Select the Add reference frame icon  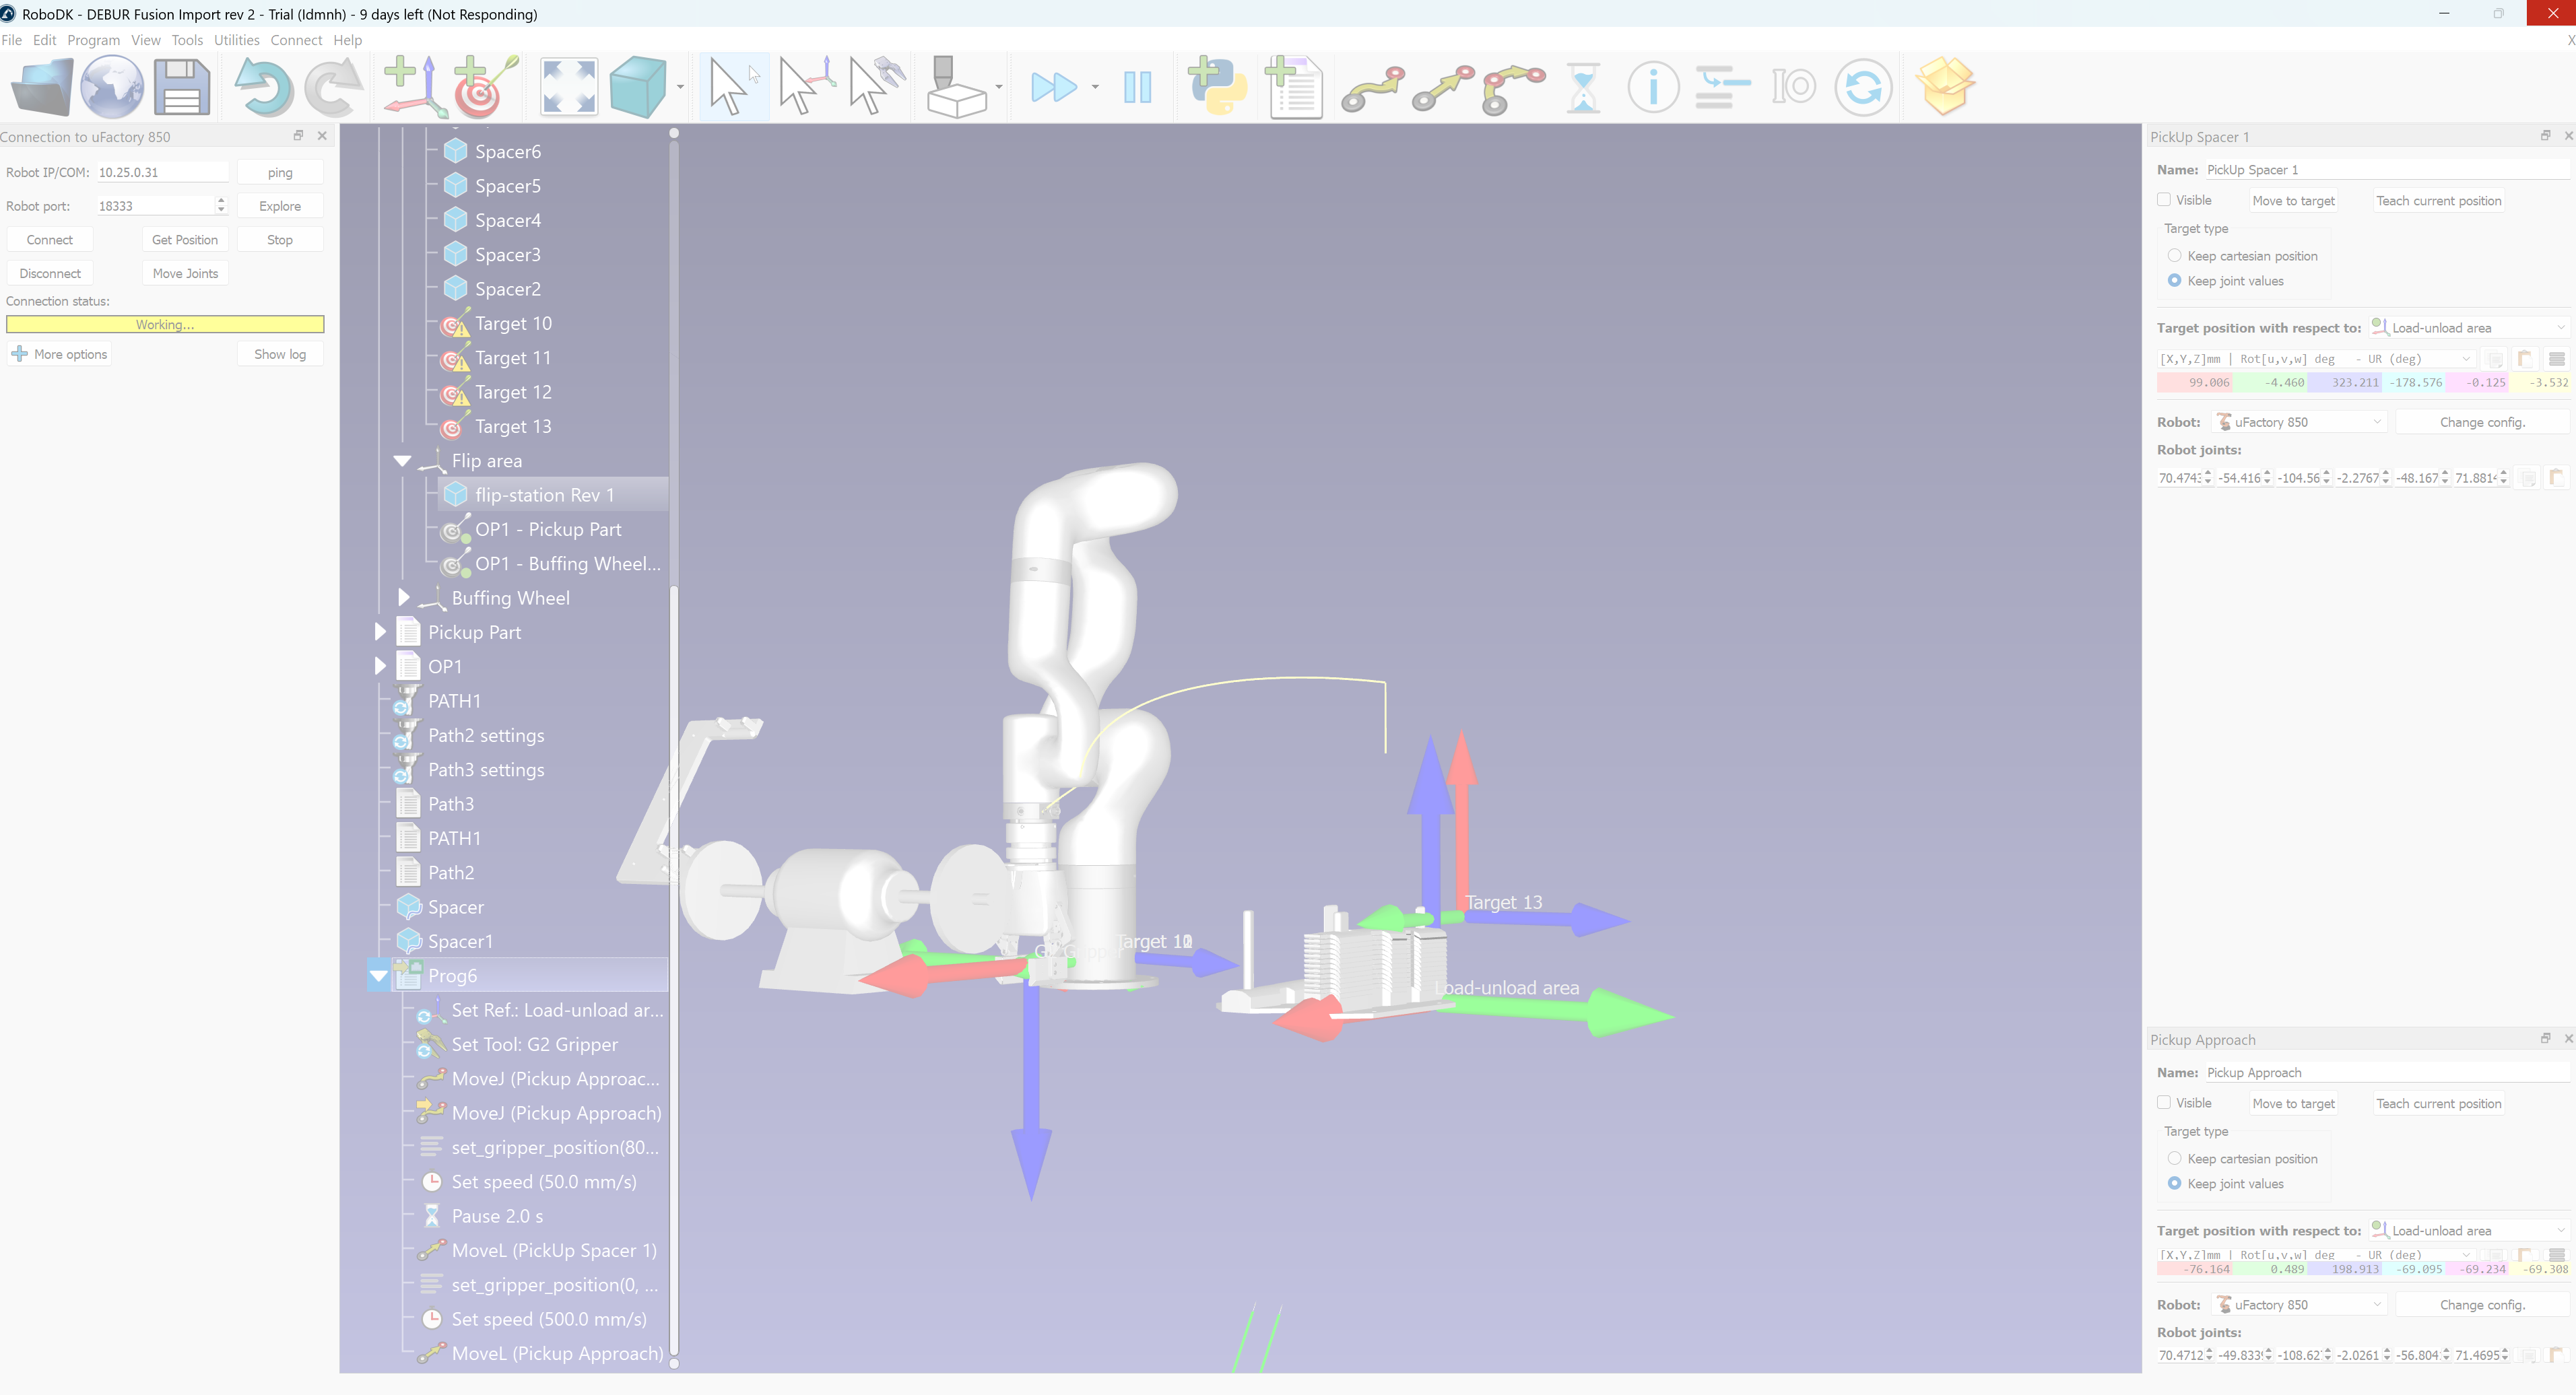coord(411,87)
